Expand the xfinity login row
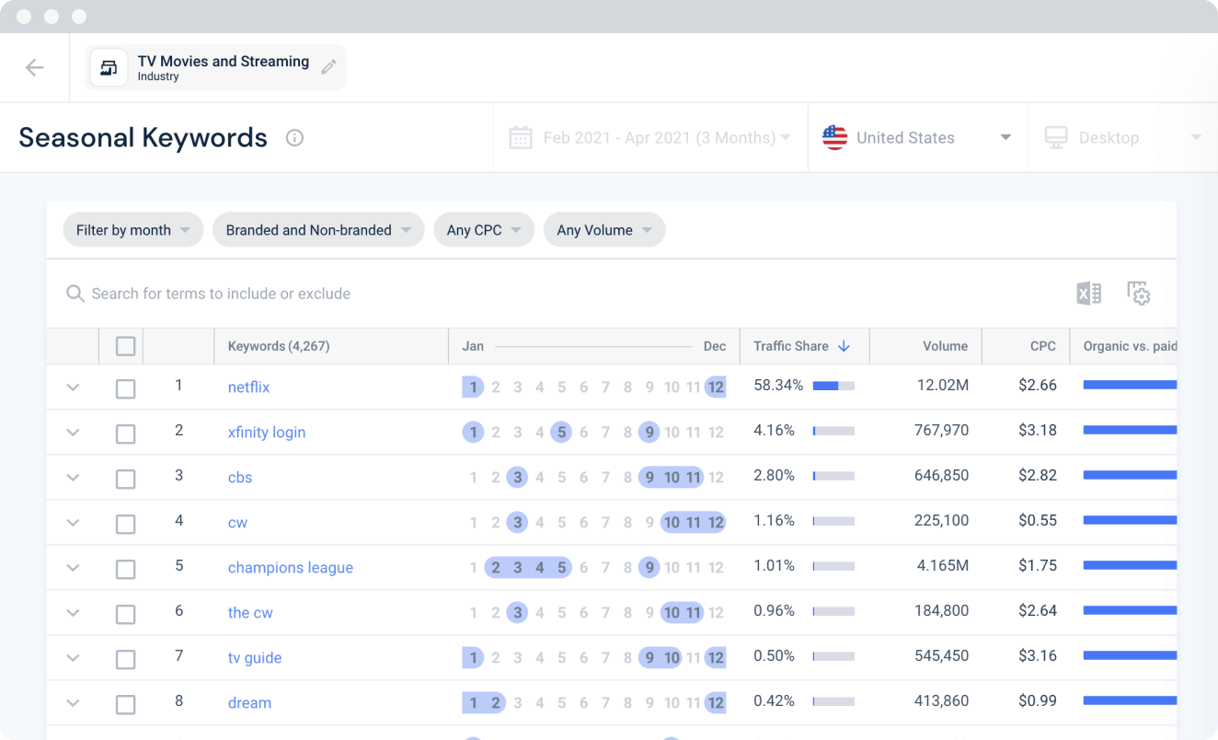The height and width of the screenshot is (740, 1218). pos(73,433)
